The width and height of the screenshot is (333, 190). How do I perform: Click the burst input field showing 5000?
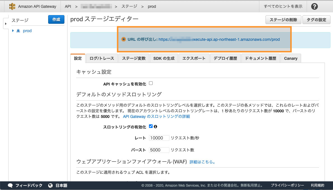click(159, 150)
